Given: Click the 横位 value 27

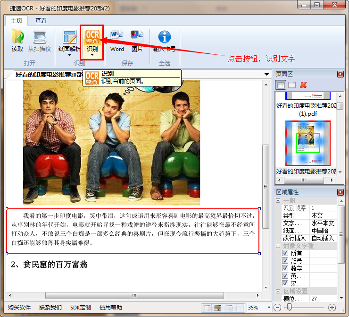Looking at the screenshot, I should click(x=323, y=299).
